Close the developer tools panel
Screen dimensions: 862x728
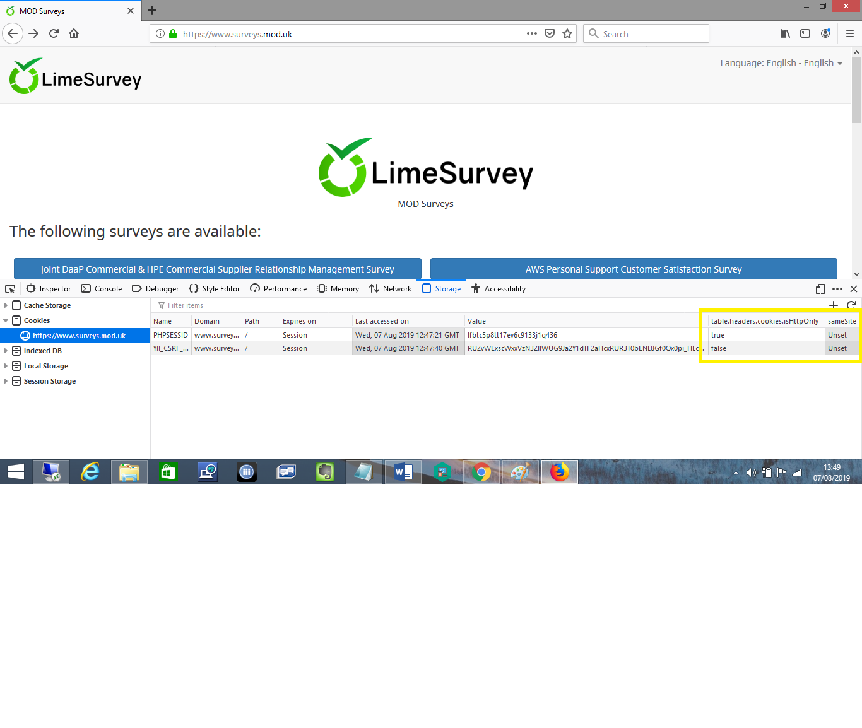tap(854, 289)
